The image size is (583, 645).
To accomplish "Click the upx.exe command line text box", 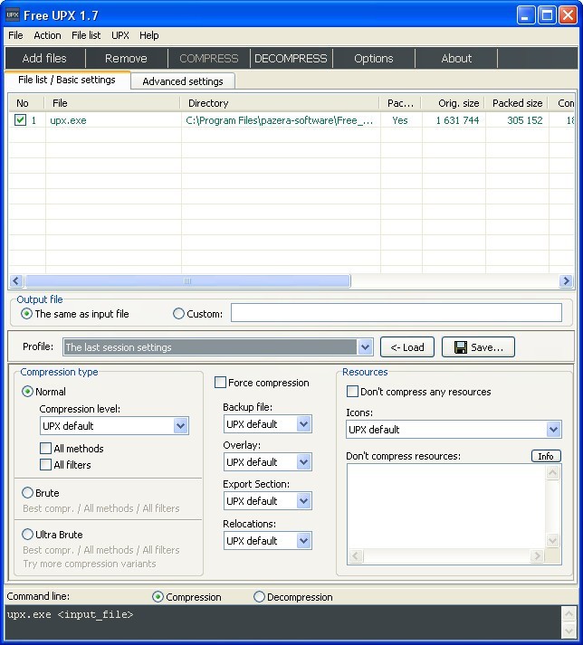I will [283, 621].
